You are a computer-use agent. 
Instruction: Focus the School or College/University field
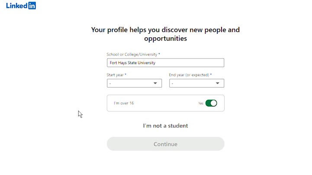pos(165,63)
